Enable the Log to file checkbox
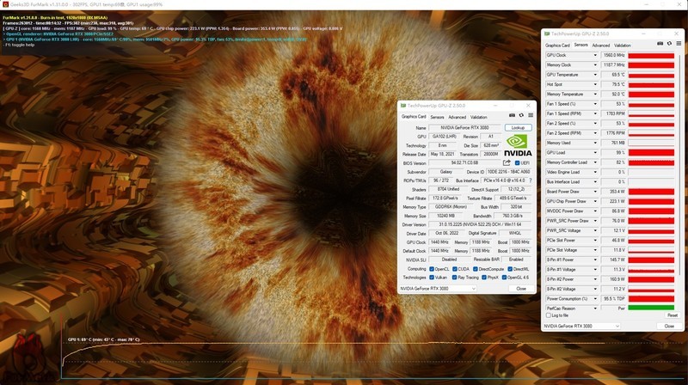The width and height of the screenshot is (688, 385). click(549, 315)
